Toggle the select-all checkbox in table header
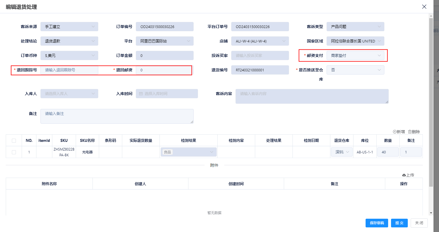 (14, 141)
